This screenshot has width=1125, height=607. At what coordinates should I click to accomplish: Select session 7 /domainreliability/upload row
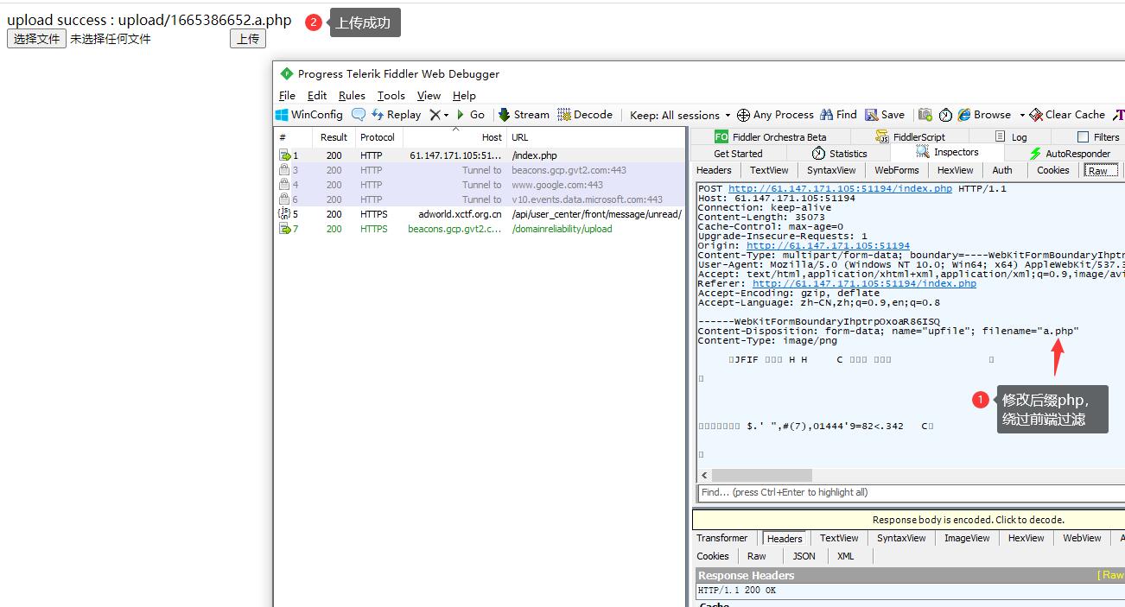click(480, 229)
